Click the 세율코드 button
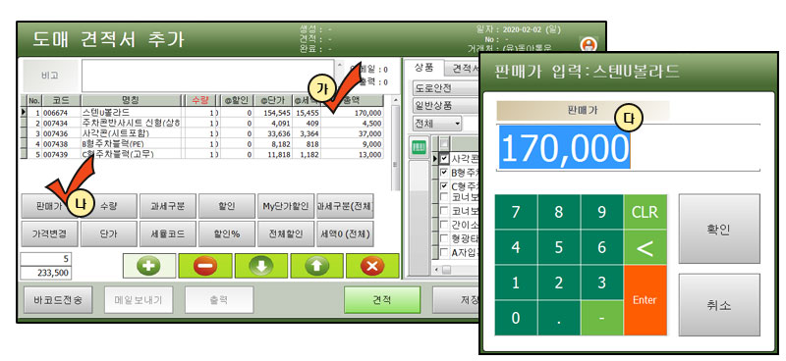 point(168,233)
